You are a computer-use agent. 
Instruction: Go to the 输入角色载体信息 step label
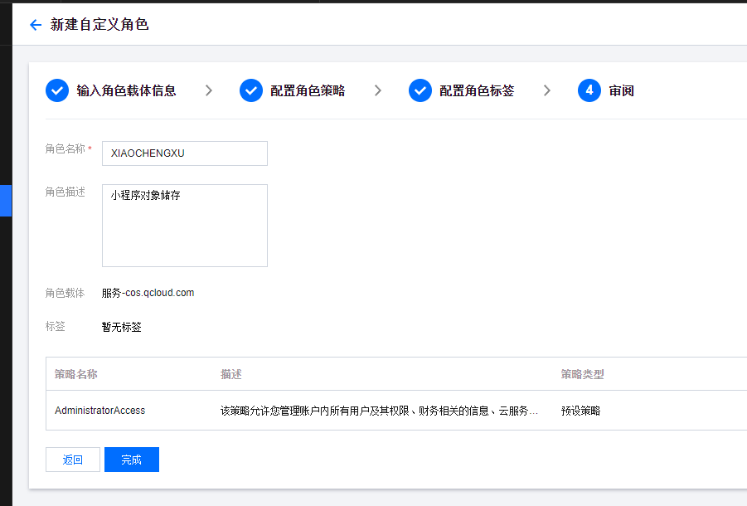point(126,90)
